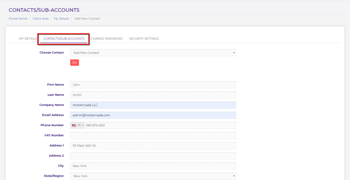
Task: Go to the Security Settings tab
Action: [x=144, y=39]
